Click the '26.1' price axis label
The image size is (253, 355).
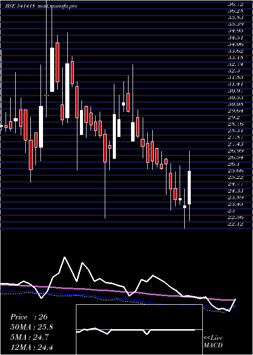[x=234, y=164]
